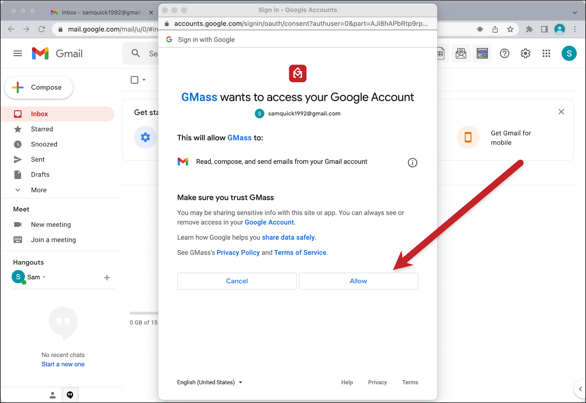586x403 pixels.
Task: Open Chrome profile avatar
Action: coord(559,29)
